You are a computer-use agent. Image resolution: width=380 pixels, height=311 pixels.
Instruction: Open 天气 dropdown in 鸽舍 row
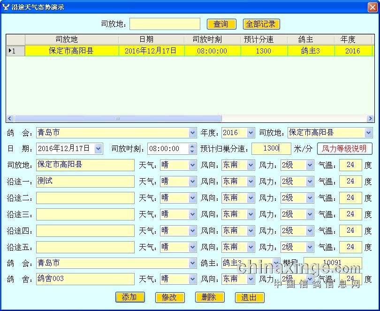pyautogui.click(x=193, y=279)
